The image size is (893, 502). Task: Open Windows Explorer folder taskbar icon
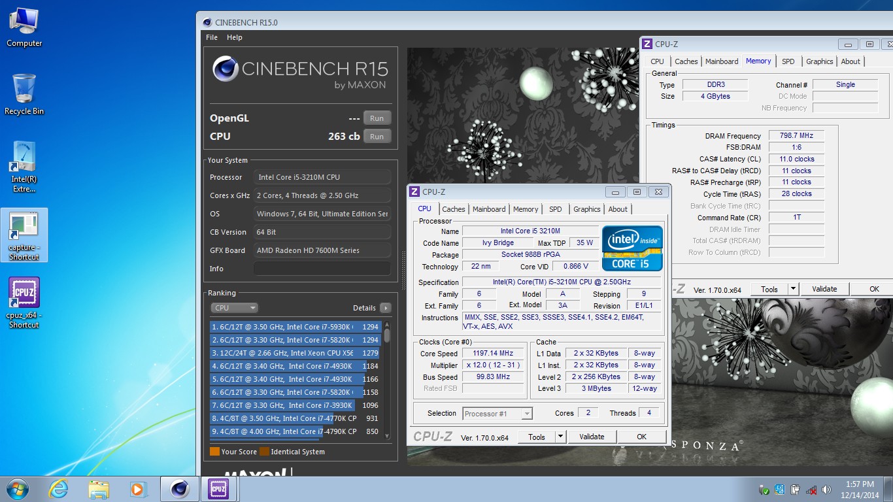point(99,489)
